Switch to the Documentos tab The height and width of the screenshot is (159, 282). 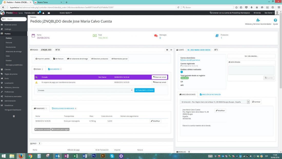[55, 69]
